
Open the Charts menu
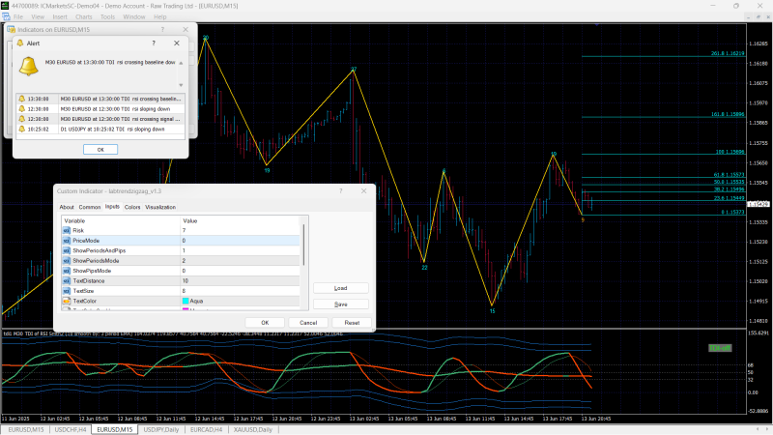tap(84, 16)
